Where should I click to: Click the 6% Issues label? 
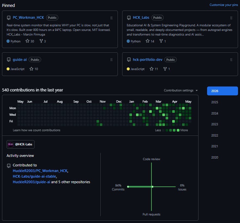[x=182, y=187]
